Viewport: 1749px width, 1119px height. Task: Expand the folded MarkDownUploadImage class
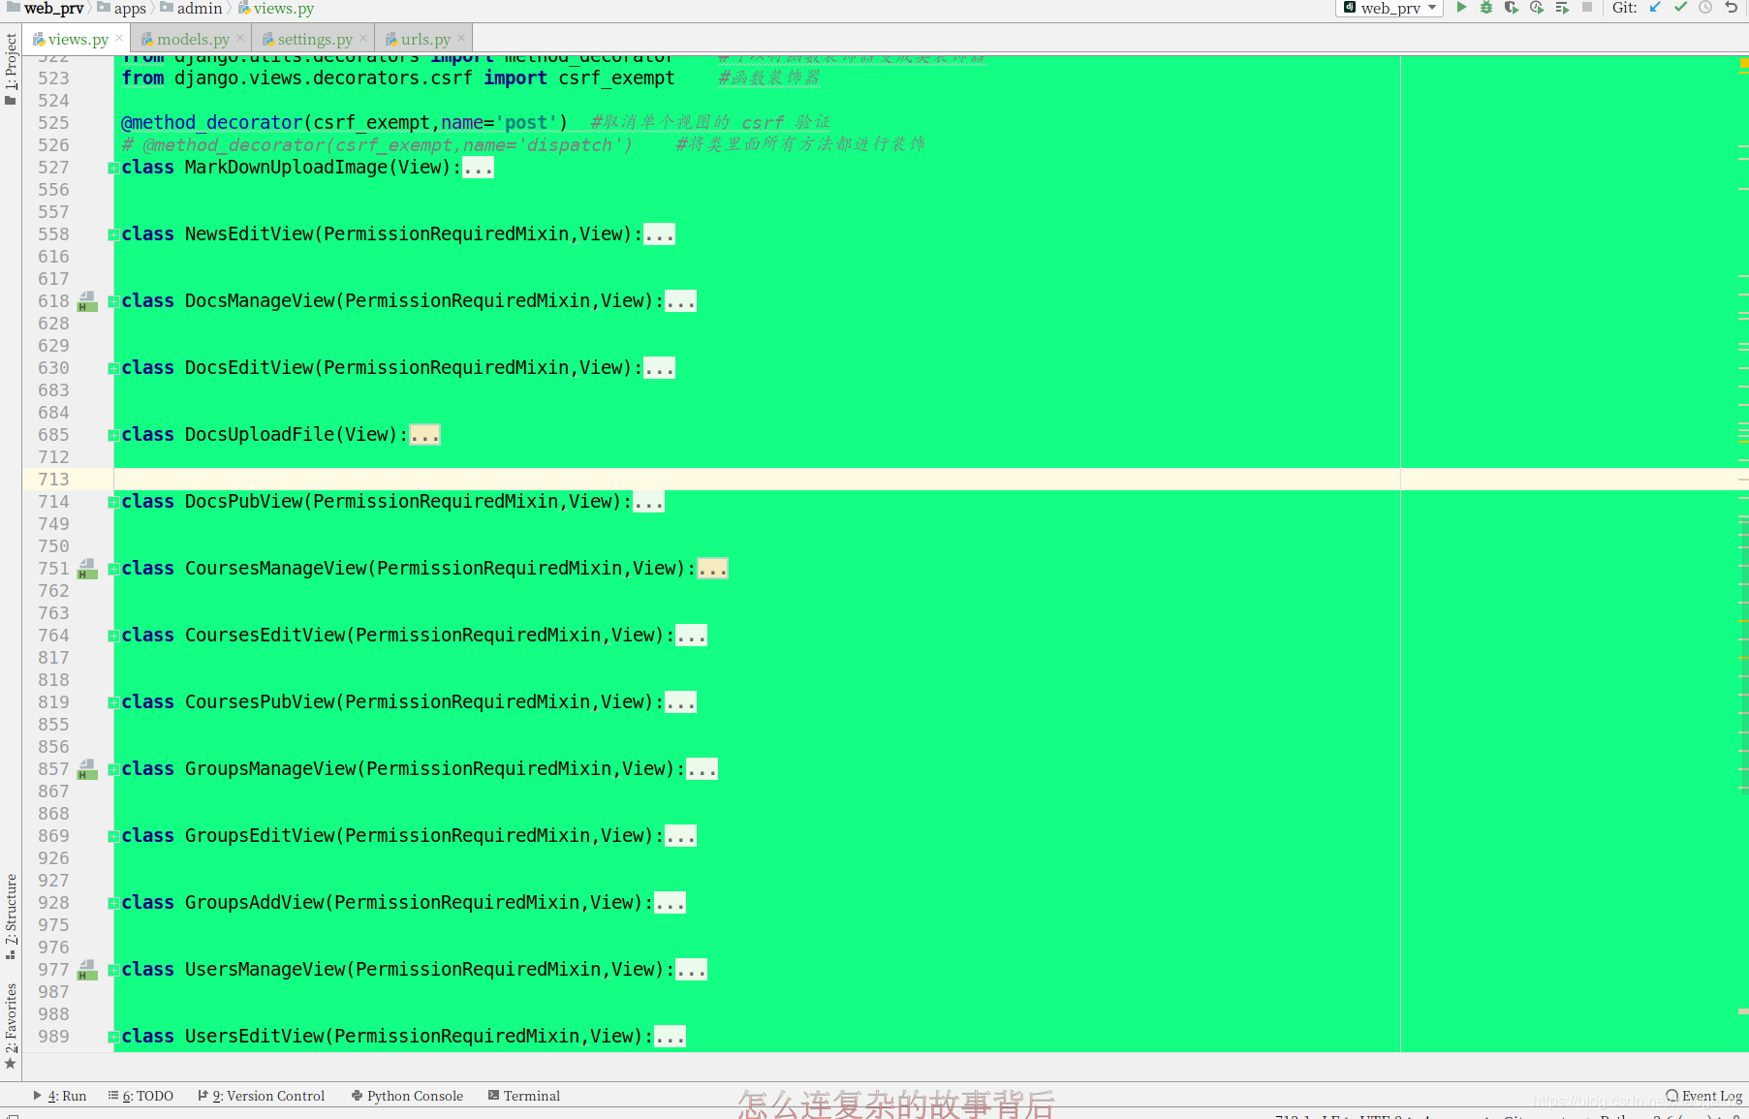(x=113, y=168)
